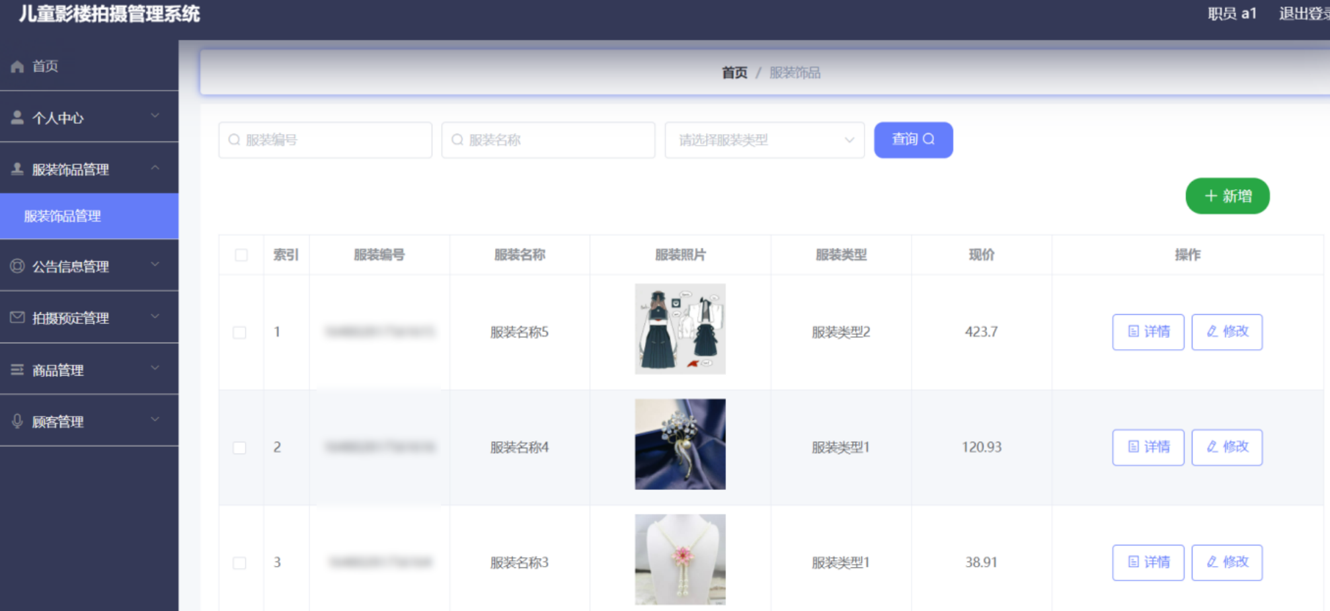Click the microphone icon beside 顾客管理
Viewport: 1330px width, 611px height.
(x=17, y=421)
